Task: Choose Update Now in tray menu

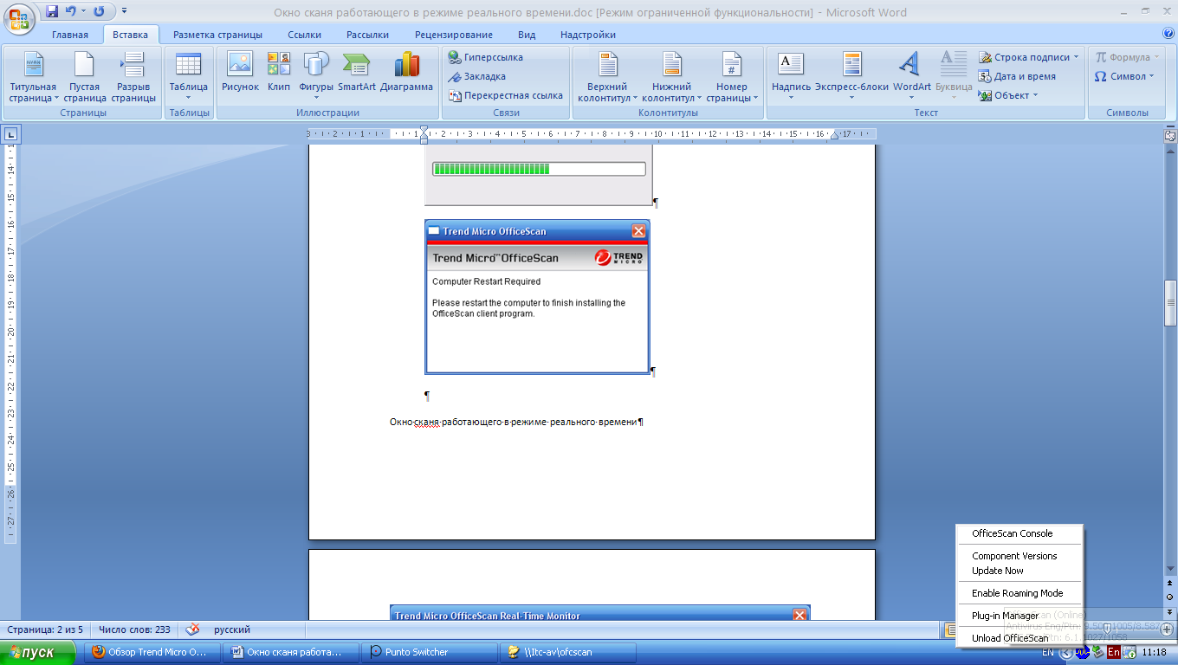Action: pos(1019,571)
